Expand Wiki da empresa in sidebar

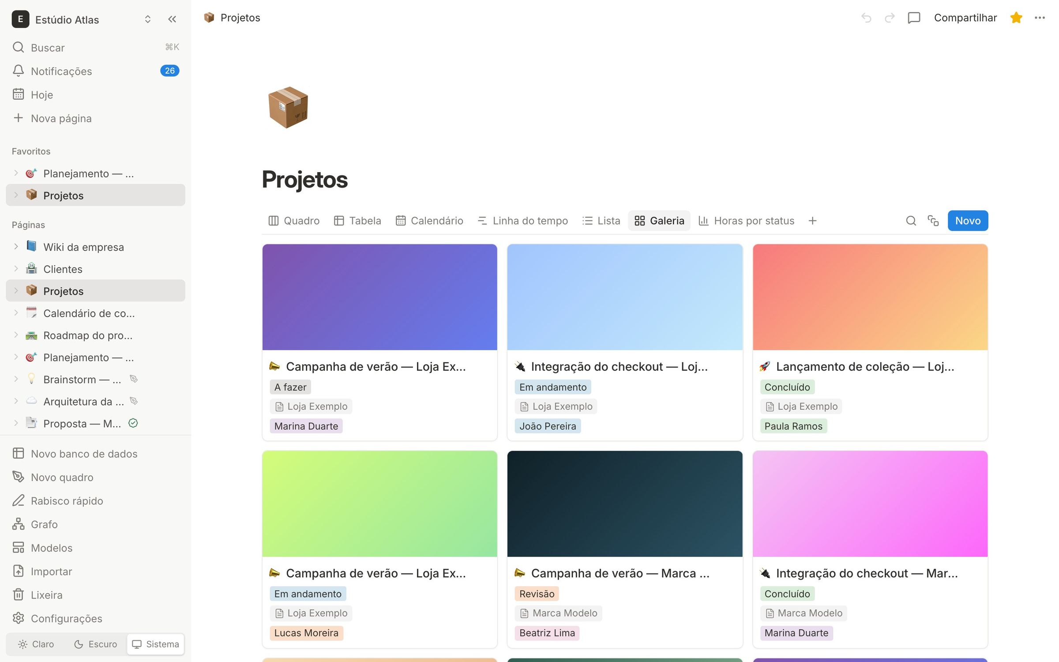pos(16,247)
